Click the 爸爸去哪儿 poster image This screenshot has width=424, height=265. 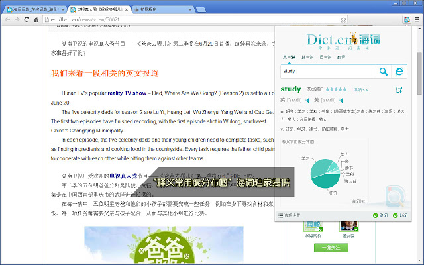pyautogui.click(x=164, y=244)
